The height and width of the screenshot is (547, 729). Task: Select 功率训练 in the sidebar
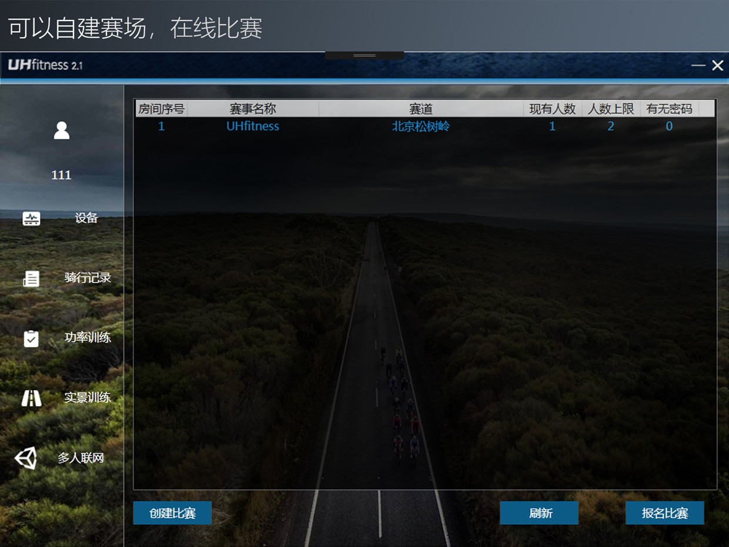[x=88, y=338]
